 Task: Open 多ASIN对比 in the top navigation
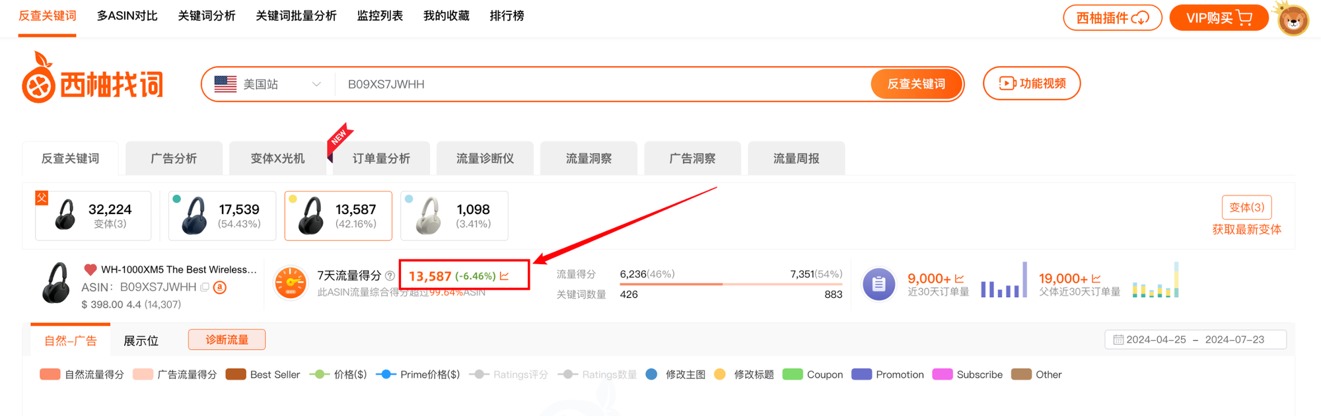[x=127, y=16]
